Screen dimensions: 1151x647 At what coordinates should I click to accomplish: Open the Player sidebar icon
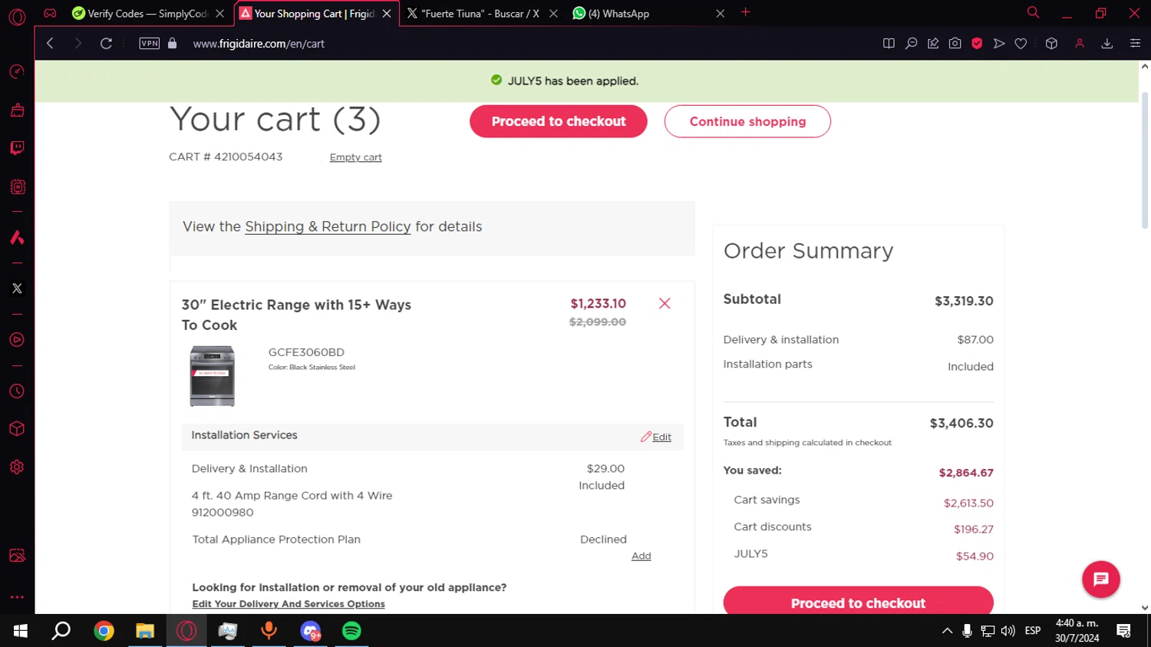(17, 340)
